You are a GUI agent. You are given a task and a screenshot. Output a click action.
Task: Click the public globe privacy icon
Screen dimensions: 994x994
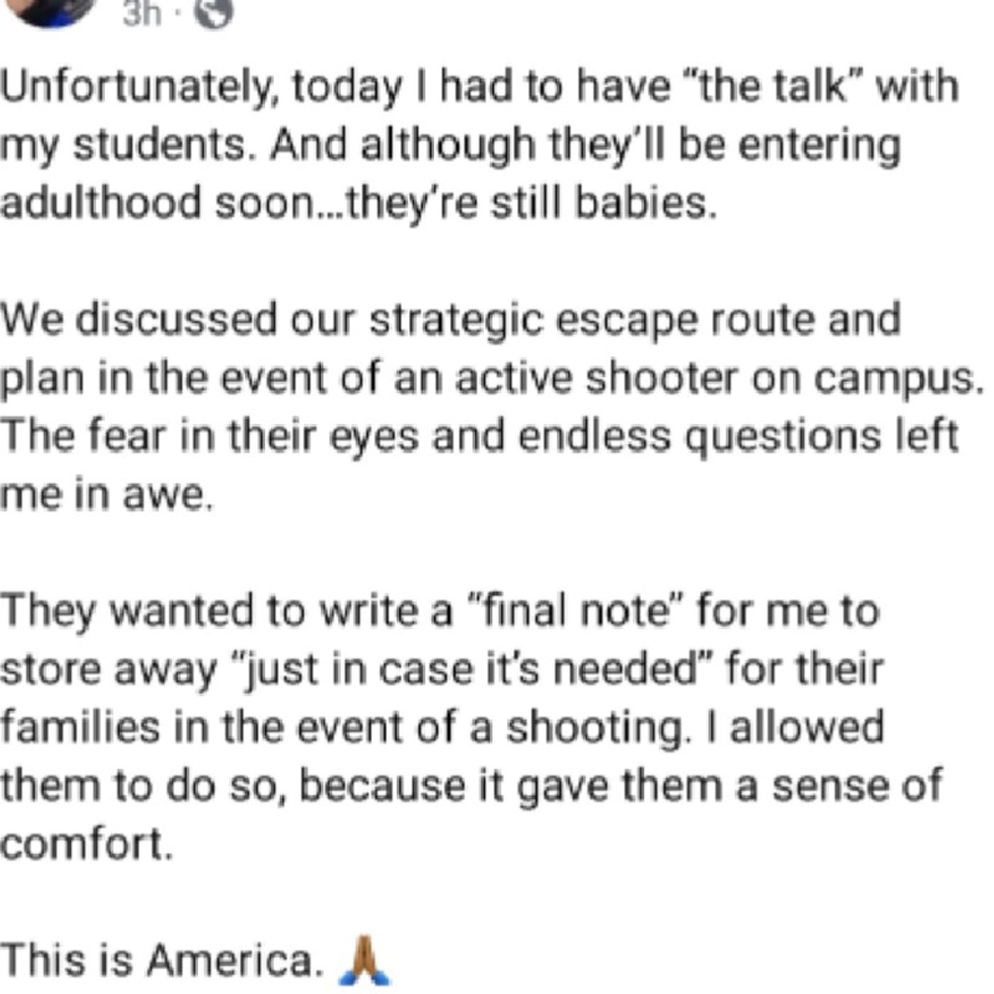pyautogui.click(x=213, y=12)
